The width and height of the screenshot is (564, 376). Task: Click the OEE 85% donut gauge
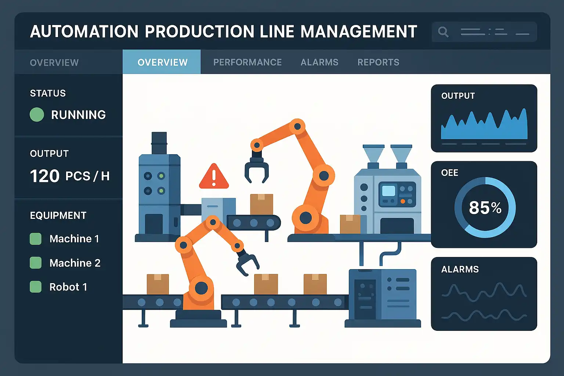(x=485, y=207)
